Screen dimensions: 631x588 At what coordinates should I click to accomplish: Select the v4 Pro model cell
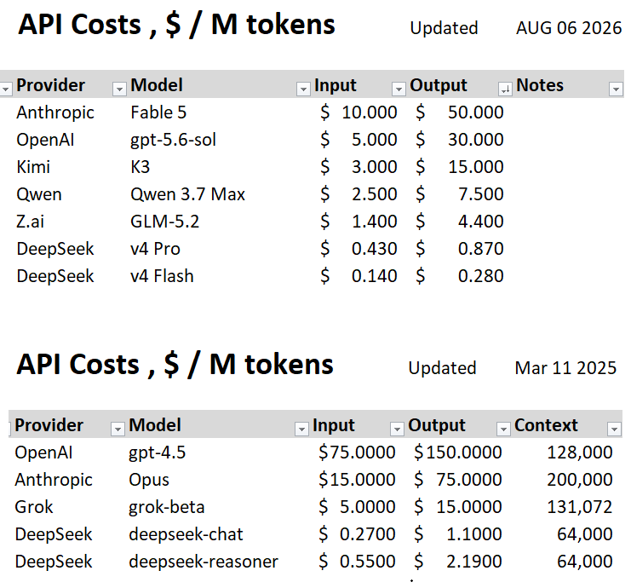click(x=155, y=249)
